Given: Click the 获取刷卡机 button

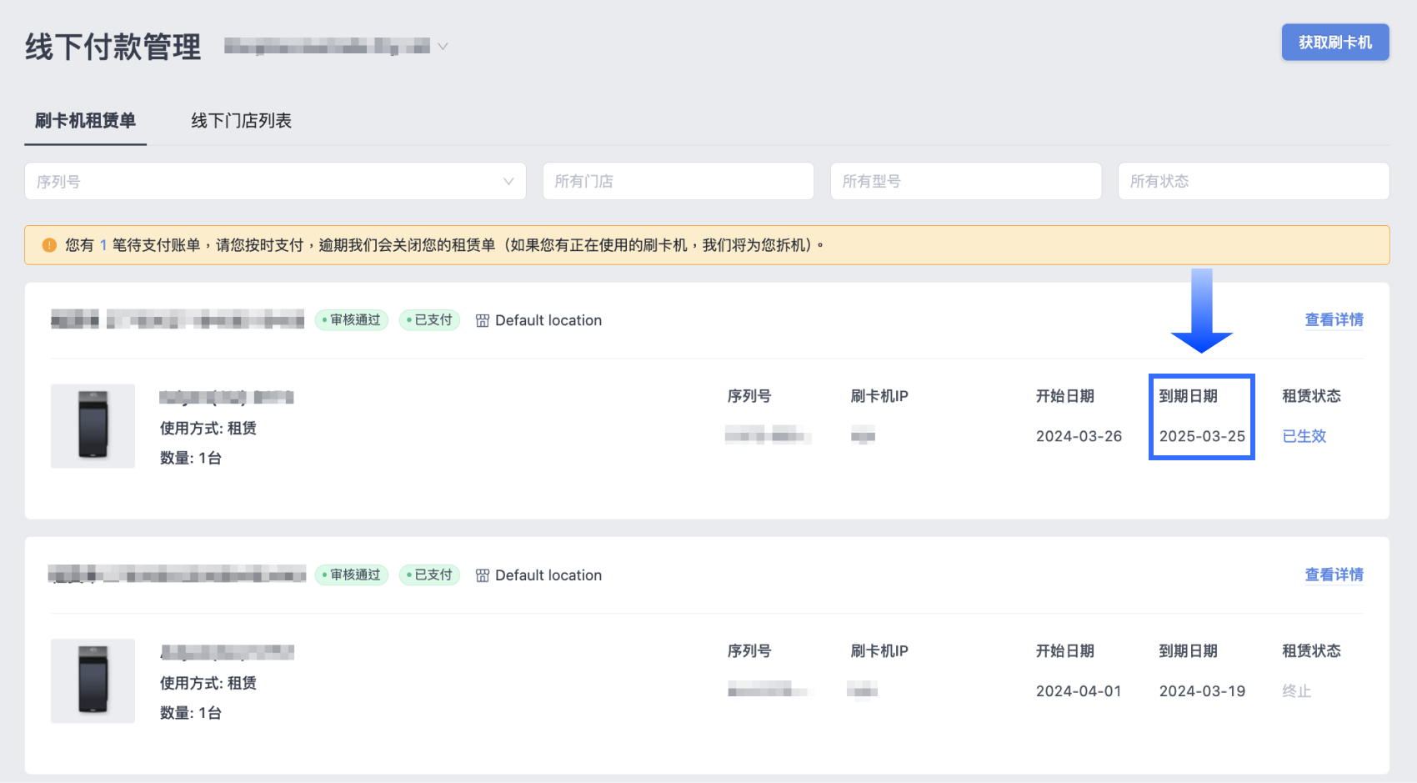Looking at the screenshot, I should (1334, 43).
